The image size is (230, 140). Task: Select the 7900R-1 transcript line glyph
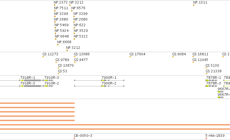click(x=99, y=80)
